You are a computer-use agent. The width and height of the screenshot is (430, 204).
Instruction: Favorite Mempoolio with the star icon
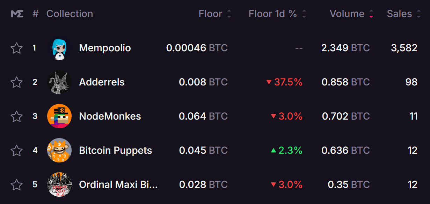click(x=16, y=48)
